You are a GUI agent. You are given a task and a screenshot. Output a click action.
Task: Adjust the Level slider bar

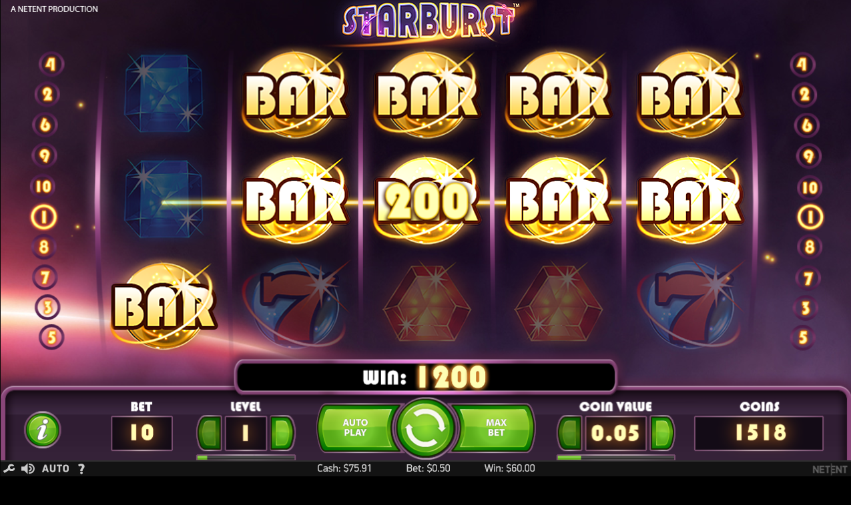[246, 458]
